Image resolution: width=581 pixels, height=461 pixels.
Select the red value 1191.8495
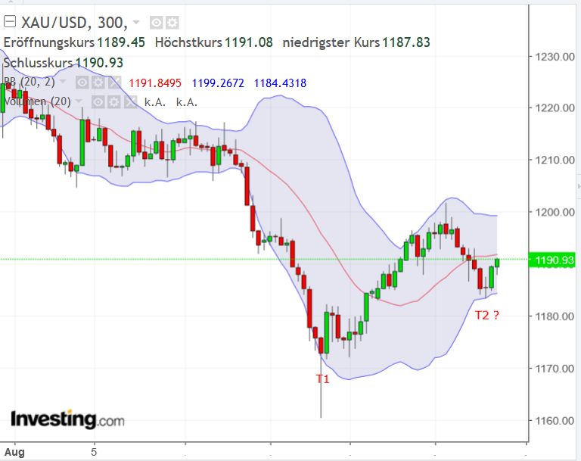pyautogui.click(x=155, y=83)
